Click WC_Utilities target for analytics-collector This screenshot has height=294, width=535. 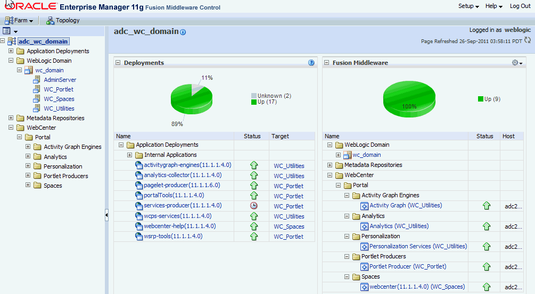(x=289, y=176)
